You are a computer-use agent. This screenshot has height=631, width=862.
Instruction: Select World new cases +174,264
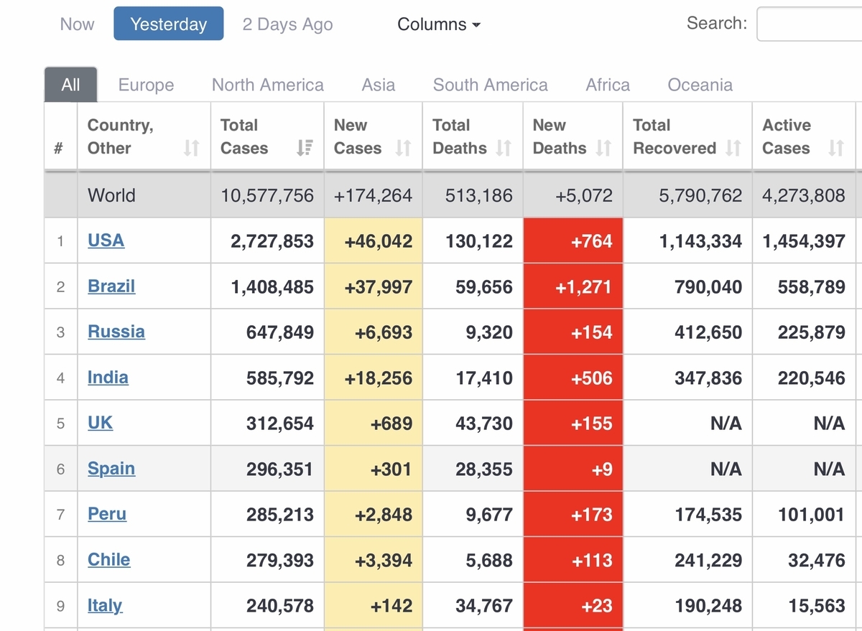374,195
